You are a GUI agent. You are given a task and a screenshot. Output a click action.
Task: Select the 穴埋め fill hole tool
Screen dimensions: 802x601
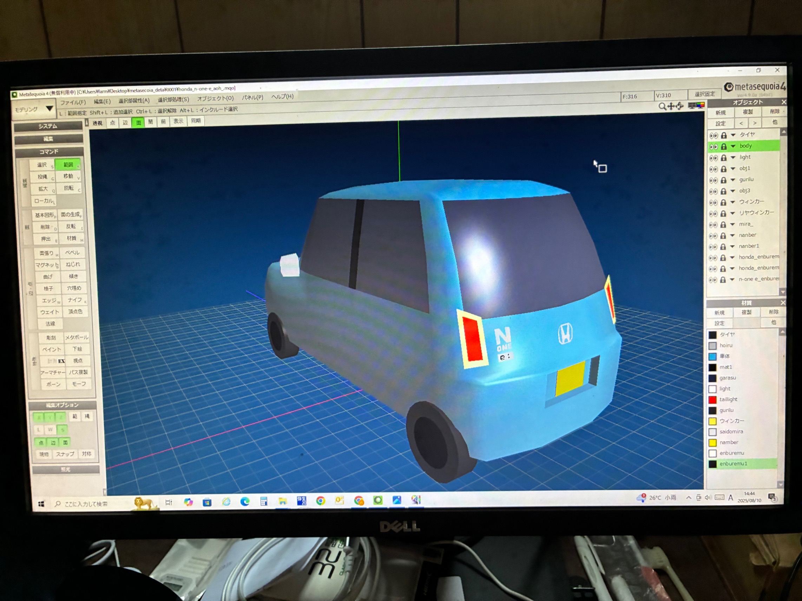(74, 288)
